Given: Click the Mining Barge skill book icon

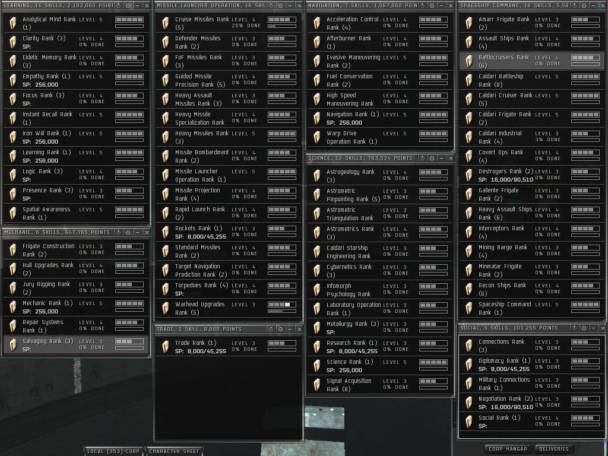Looking at the screenshot, I should (469, 251).
